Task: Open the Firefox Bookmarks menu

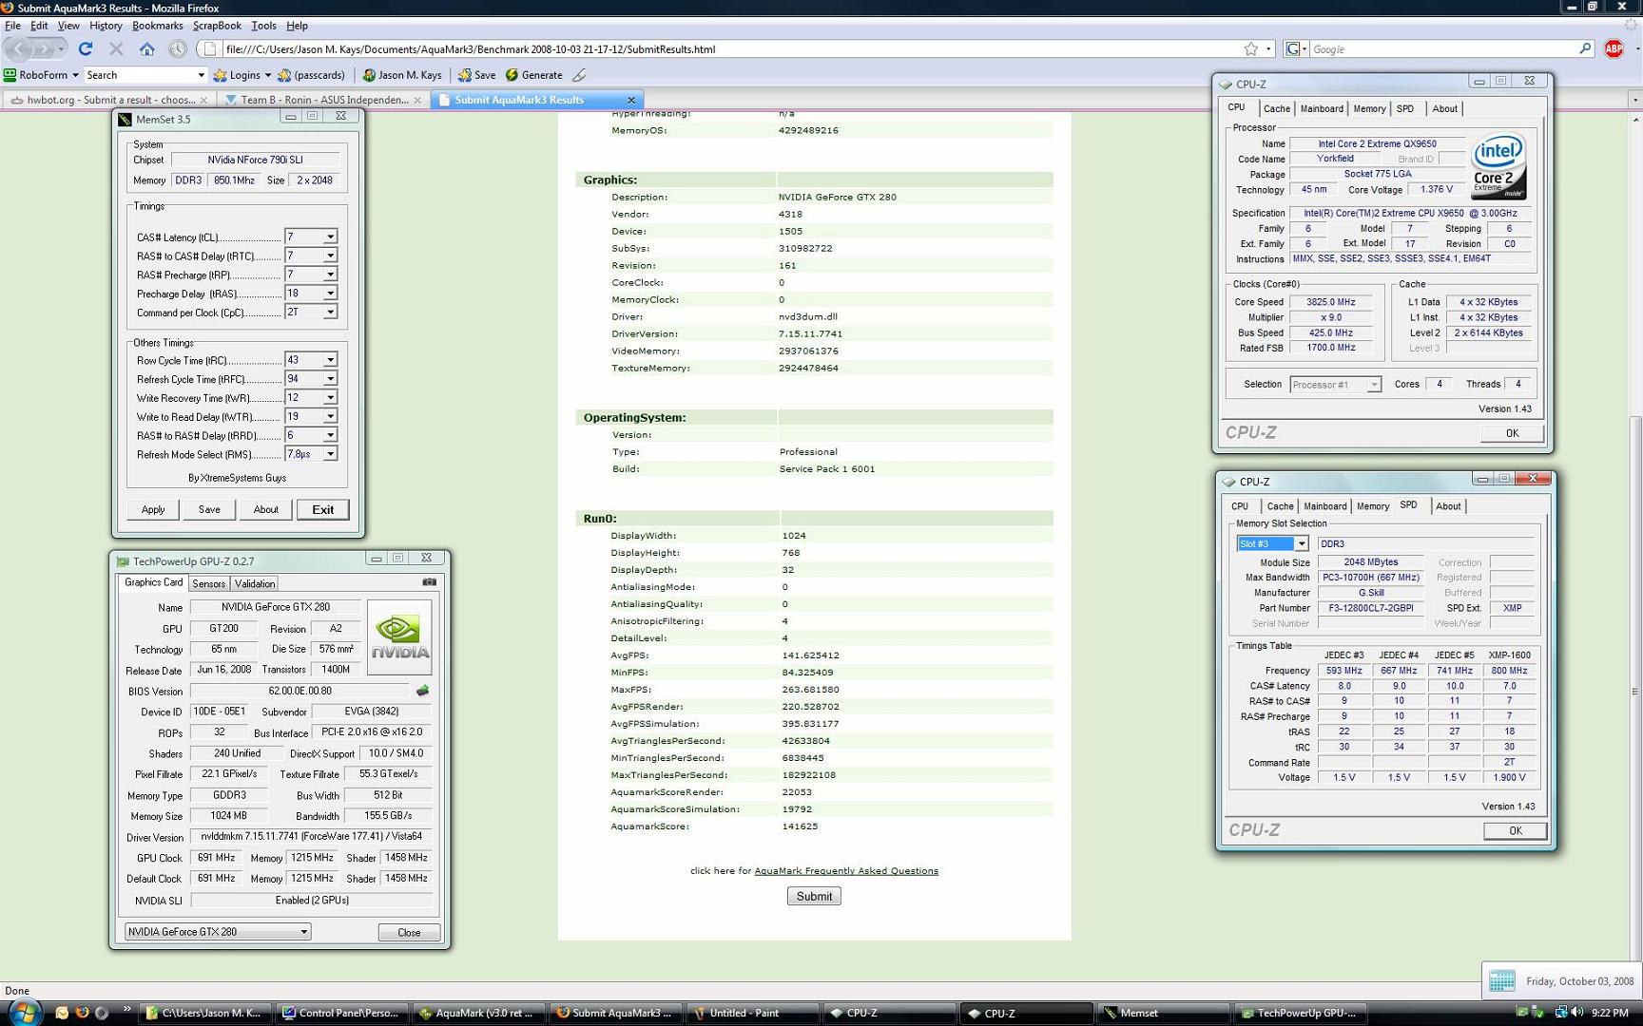Action: pyautogui.click(x=157, y=26)
